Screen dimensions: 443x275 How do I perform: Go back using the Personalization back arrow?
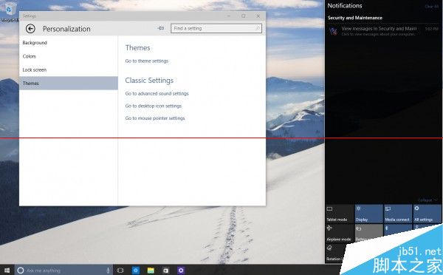pos(30,29)
